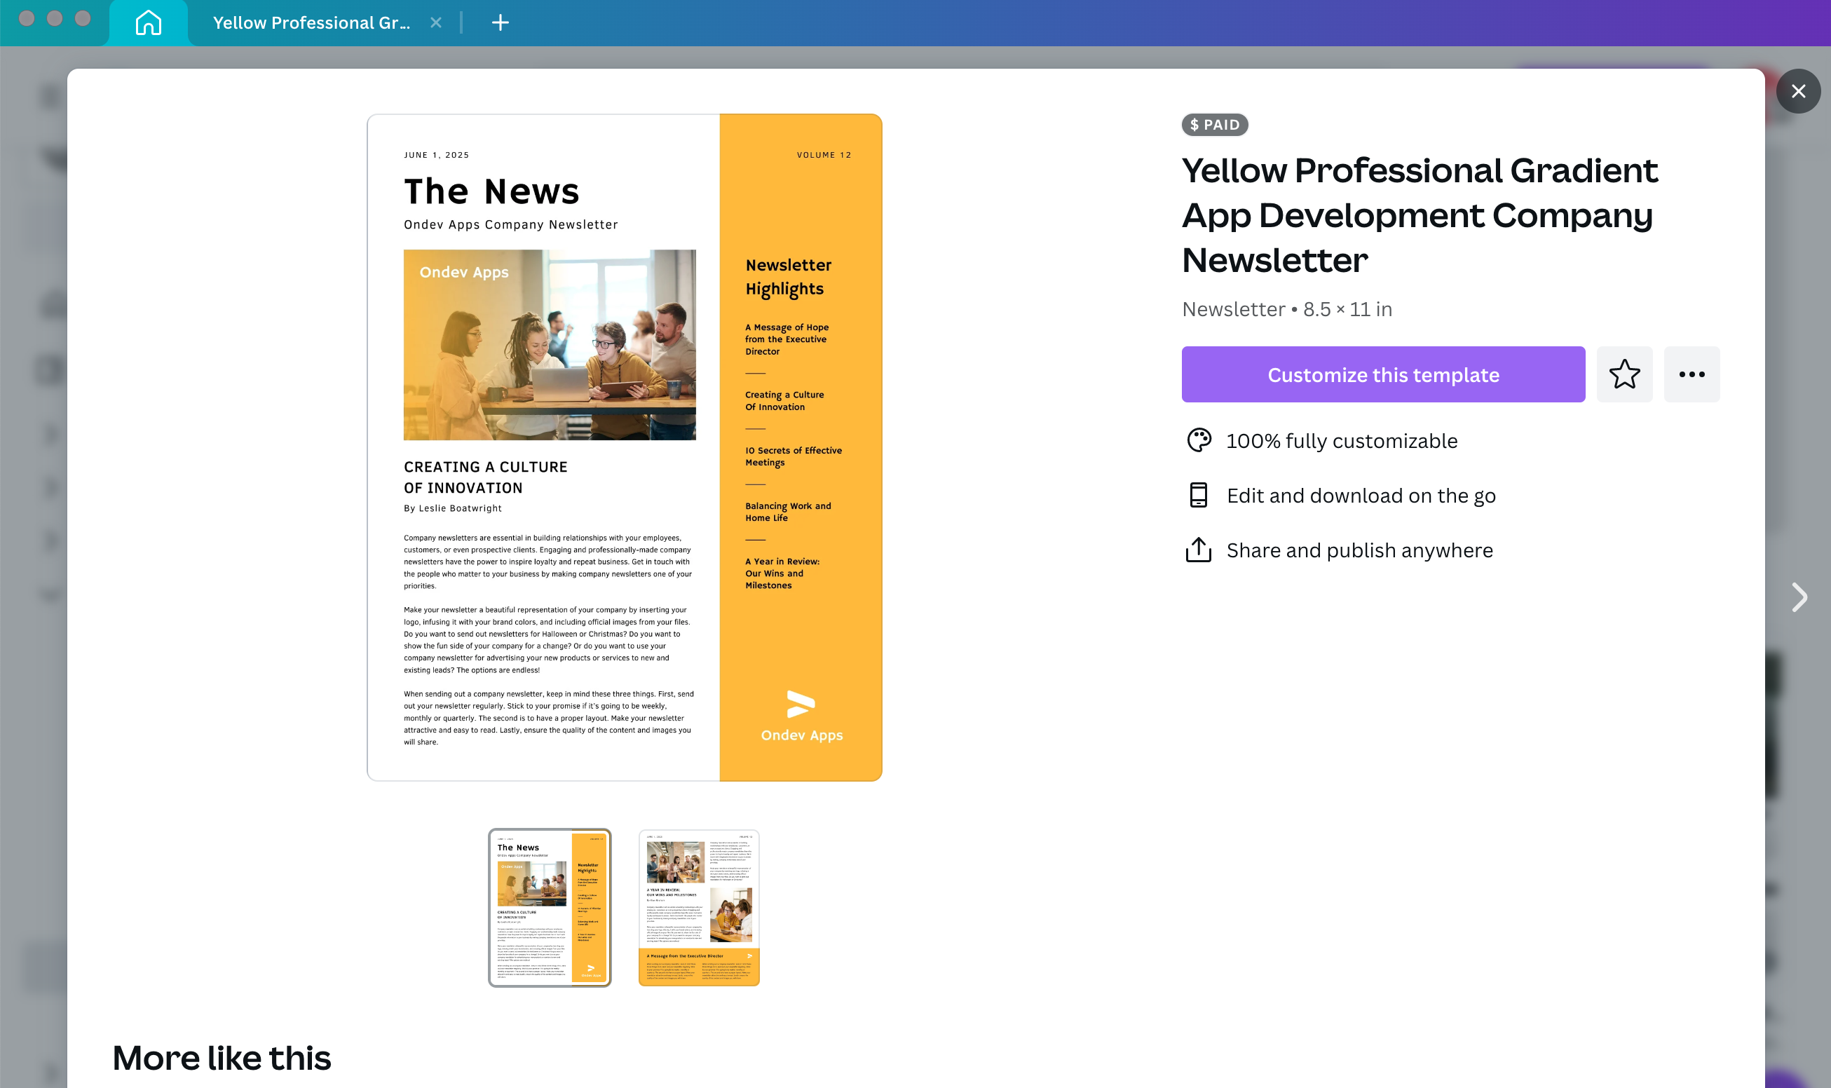1831x1088 pixels.
Task: Close the Yellow Professional Gradient tab
Action: click(x=436, y=22)
